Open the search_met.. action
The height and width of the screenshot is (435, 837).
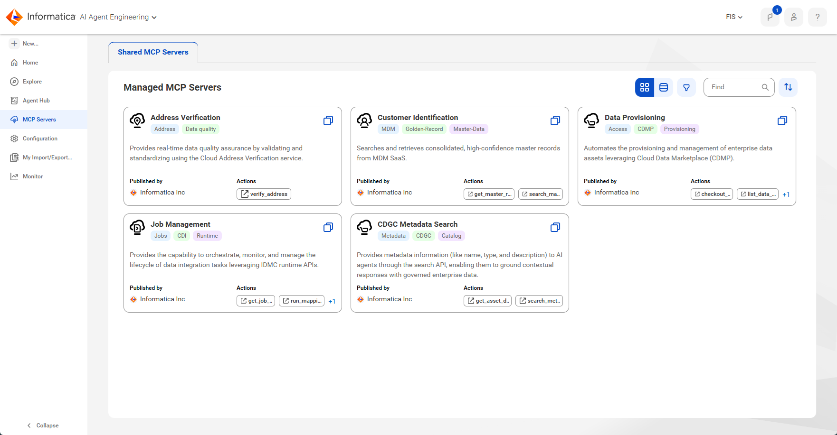[539, 301]
